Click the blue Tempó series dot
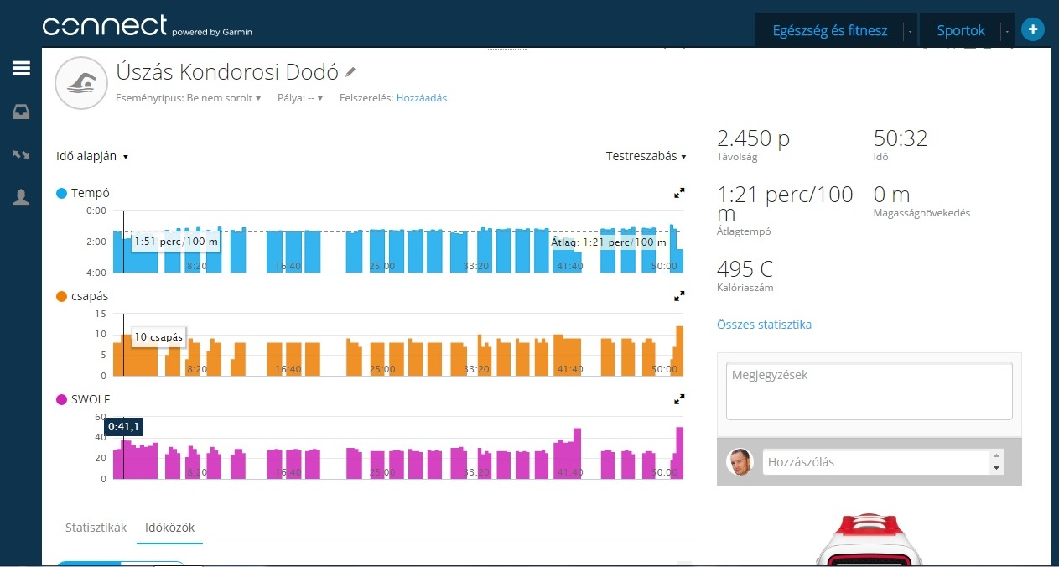1059x567 pixels. pos(61,193)
